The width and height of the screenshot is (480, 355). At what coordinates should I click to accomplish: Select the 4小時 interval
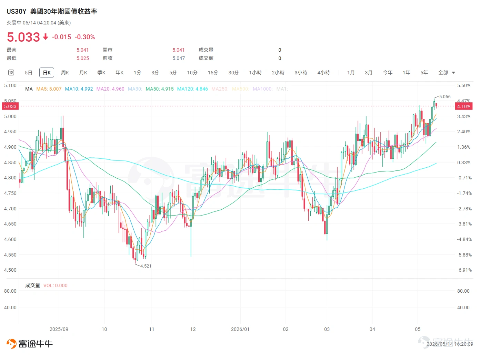click(324, 73)
